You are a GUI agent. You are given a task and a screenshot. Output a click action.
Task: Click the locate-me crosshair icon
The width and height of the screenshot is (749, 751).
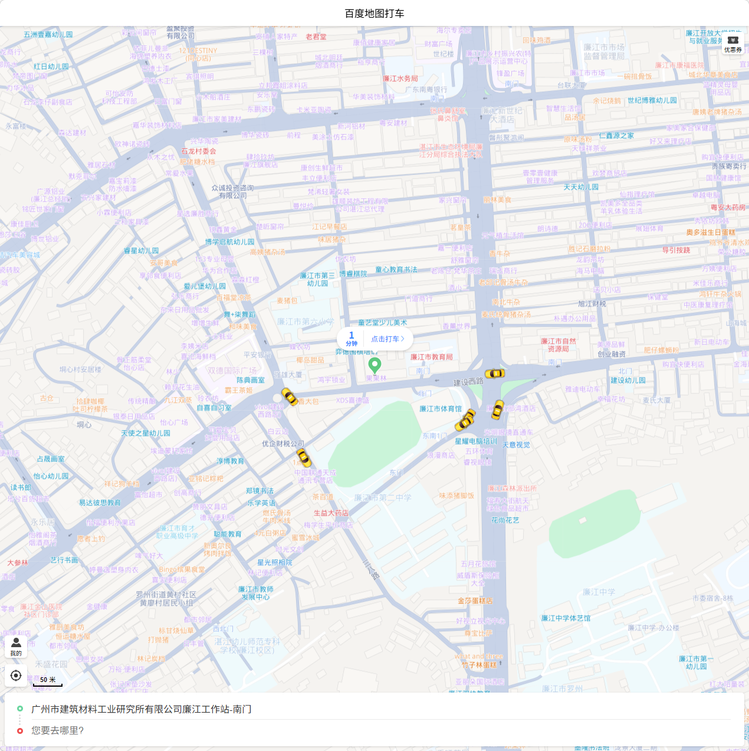[x=16, y=675]
